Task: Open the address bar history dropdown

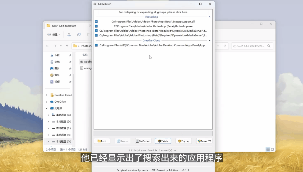Action: [x=218, y=46]
